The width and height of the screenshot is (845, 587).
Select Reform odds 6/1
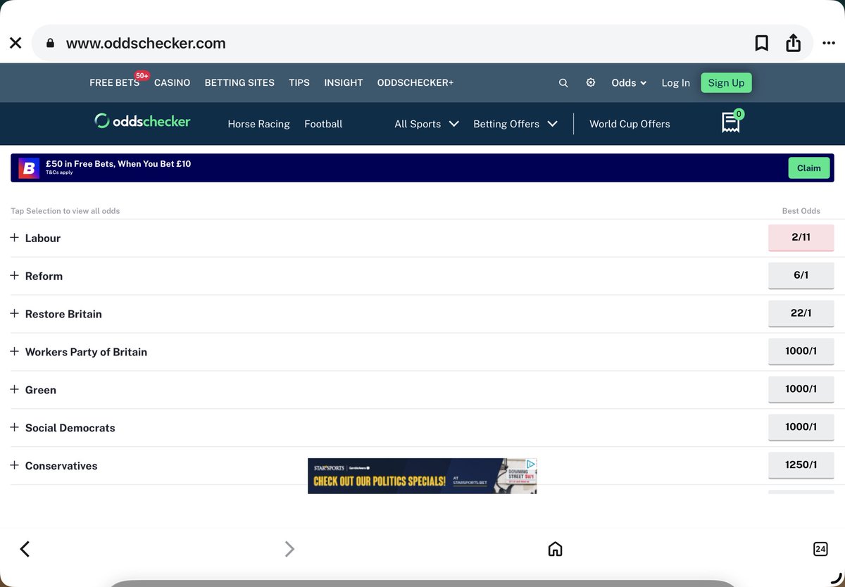(801, 275)
